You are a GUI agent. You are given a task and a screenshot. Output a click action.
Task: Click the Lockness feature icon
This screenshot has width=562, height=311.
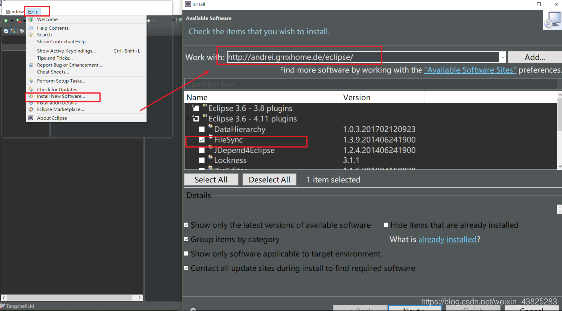(210, 158)
